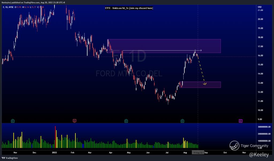Viewport: 274px width, 161px height.
Task: Click the 17.00 price axis label
Action: click(260, 47)
